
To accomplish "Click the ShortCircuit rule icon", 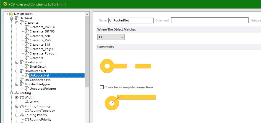I will click(x=27, y=67).
